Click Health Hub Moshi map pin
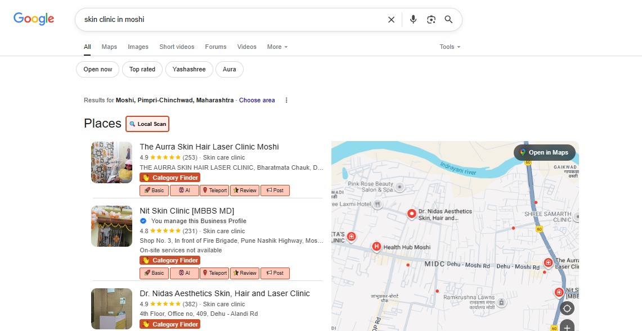This screenshot has height=331, width=642. [x=376, y=247]
